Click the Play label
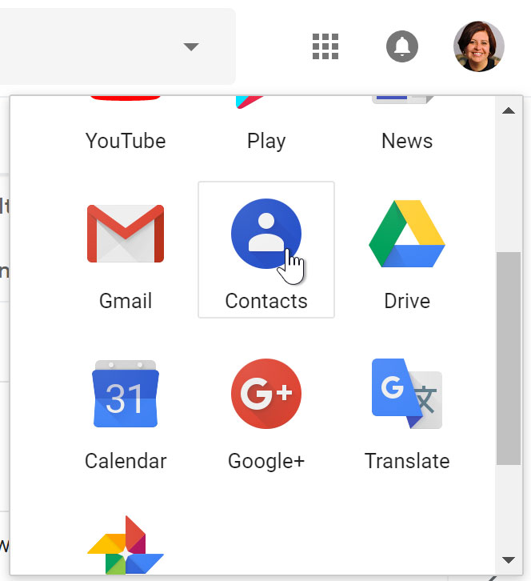This screenshot has height=581, width=531. click(266, 142)
